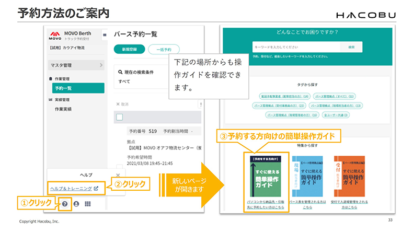Image resolution: width=413 pixels, height=232 pixels.
Task: Open 作業実績 in the sidebar
Action: 63,109
